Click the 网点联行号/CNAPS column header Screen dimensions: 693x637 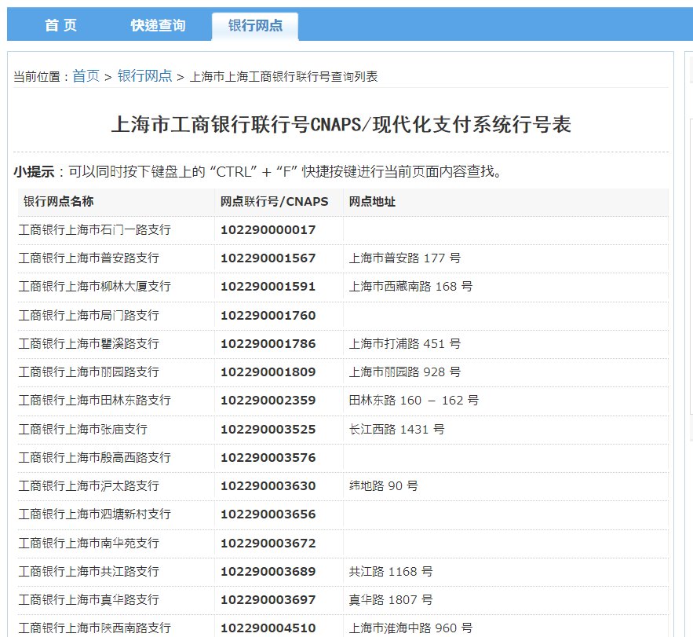[x=275, y=201]
